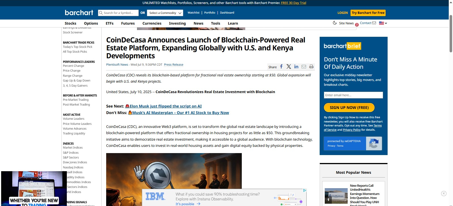453x206 pixels.
Task: Expand the US flag language selector
Action: 383,23
